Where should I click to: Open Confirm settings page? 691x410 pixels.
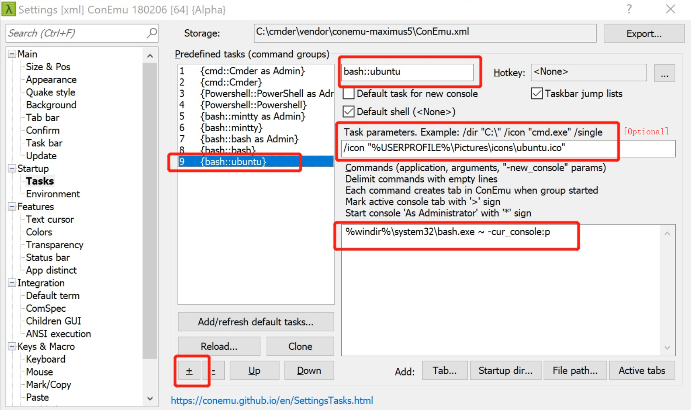pyautogui.click(x=43, y=130)
